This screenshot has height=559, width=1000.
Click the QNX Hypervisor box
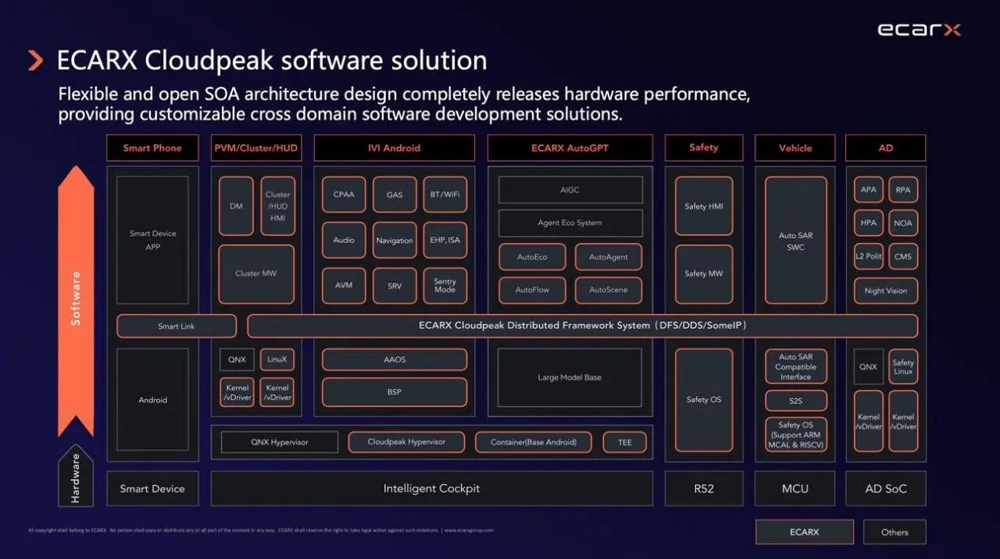pyautogui.click(x=279, y=442)
